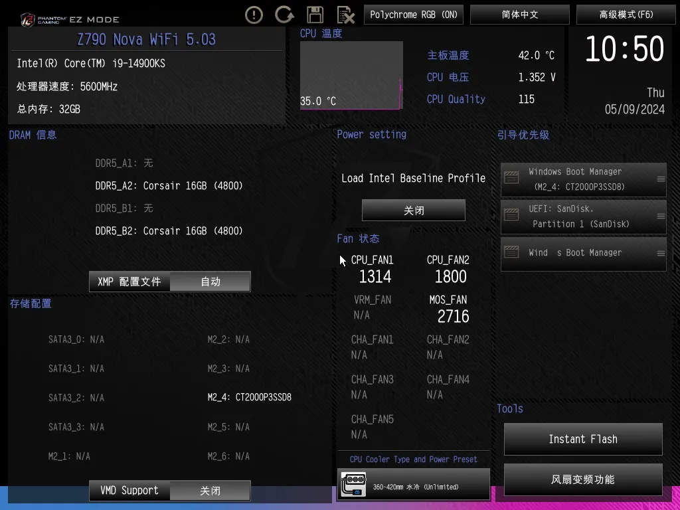This screenshot has width=680, height=510.
Task: Select the UEFI: SanDisk Partition 1 boot entry
Action: click(583, 216)
